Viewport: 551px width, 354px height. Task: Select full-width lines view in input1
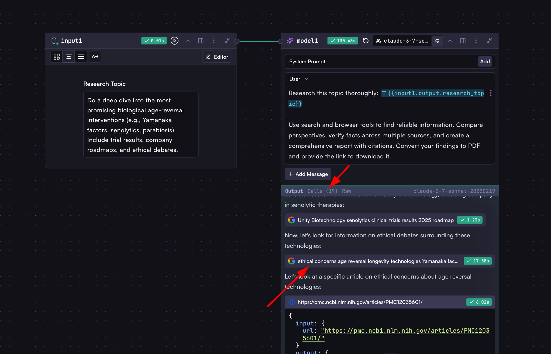pos(81,57)
